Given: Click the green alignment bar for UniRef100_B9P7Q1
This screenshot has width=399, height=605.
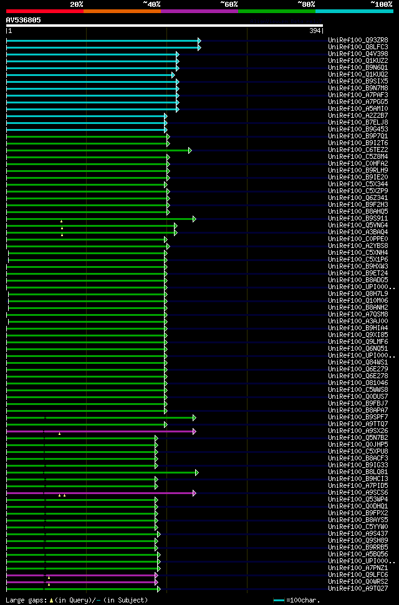Looking at the screenshot, I should tap(87, 136).
